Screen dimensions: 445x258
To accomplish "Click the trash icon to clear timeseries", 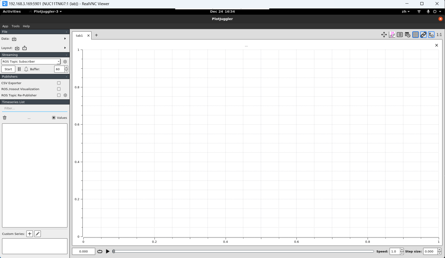I will coord(5,118).
